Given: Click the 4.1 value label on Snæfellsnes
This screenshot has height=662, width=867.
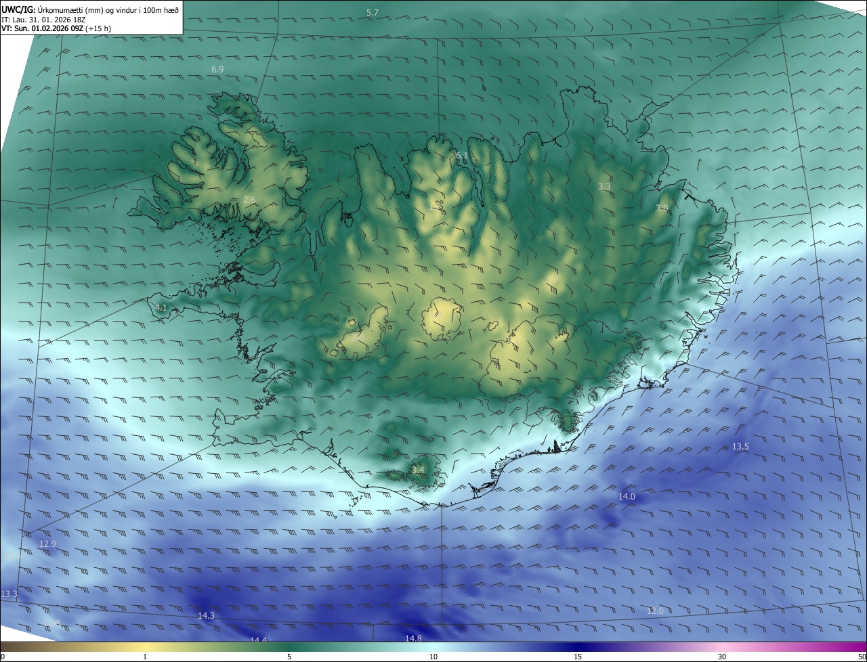Looking at the screenshot, I should pyautogui.click(x=161, y=308).
